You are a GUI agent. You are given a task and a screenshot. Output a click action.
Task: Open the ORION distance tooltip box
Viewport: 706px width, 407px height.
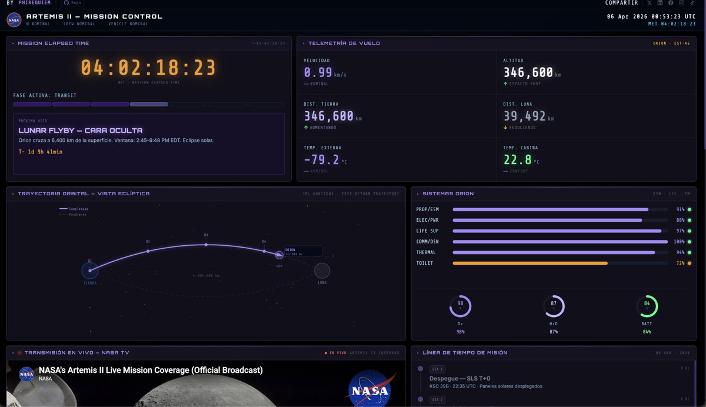click(303, 251)
